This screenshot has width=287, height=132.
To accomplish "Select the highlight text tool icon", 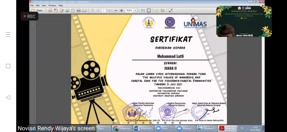I will (162, 10).
